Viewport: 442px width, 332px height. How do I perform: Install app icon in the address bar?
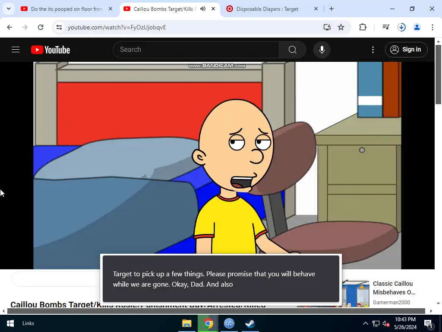pyautogui.click(x=327, y=27)
